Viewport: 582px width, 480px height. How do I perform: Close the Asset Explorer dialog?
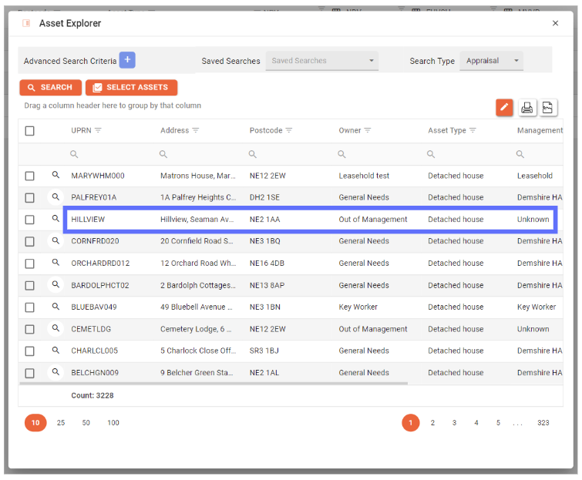coord(555,24)
